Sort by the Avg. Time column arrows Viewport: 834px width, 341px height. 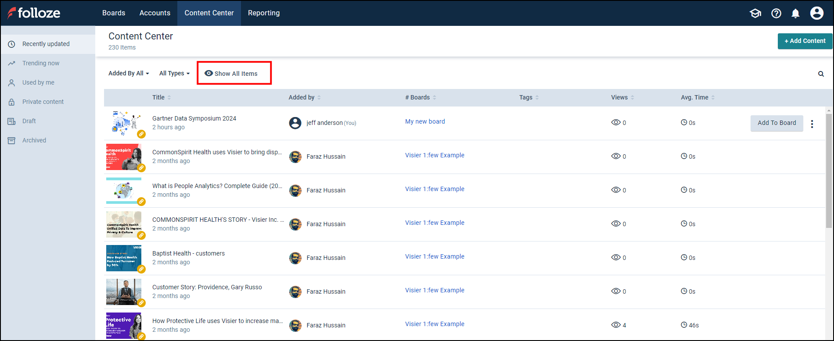click(x=713, y=97)
